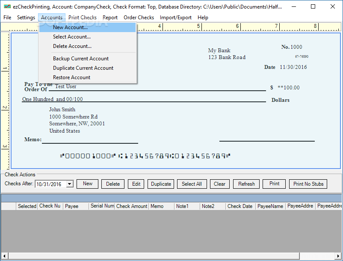Click the New check button
The height and width of the screenshot is (261, 343).
click(88, 184)
